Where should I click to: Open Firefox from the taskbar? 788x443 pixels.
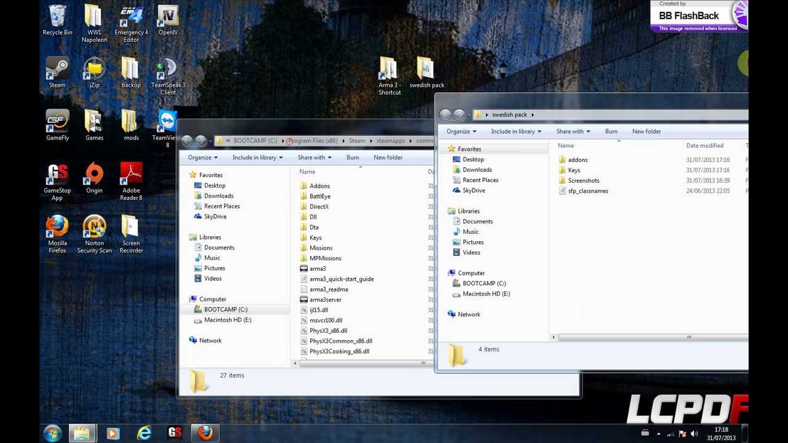click(x=206, y=433)
